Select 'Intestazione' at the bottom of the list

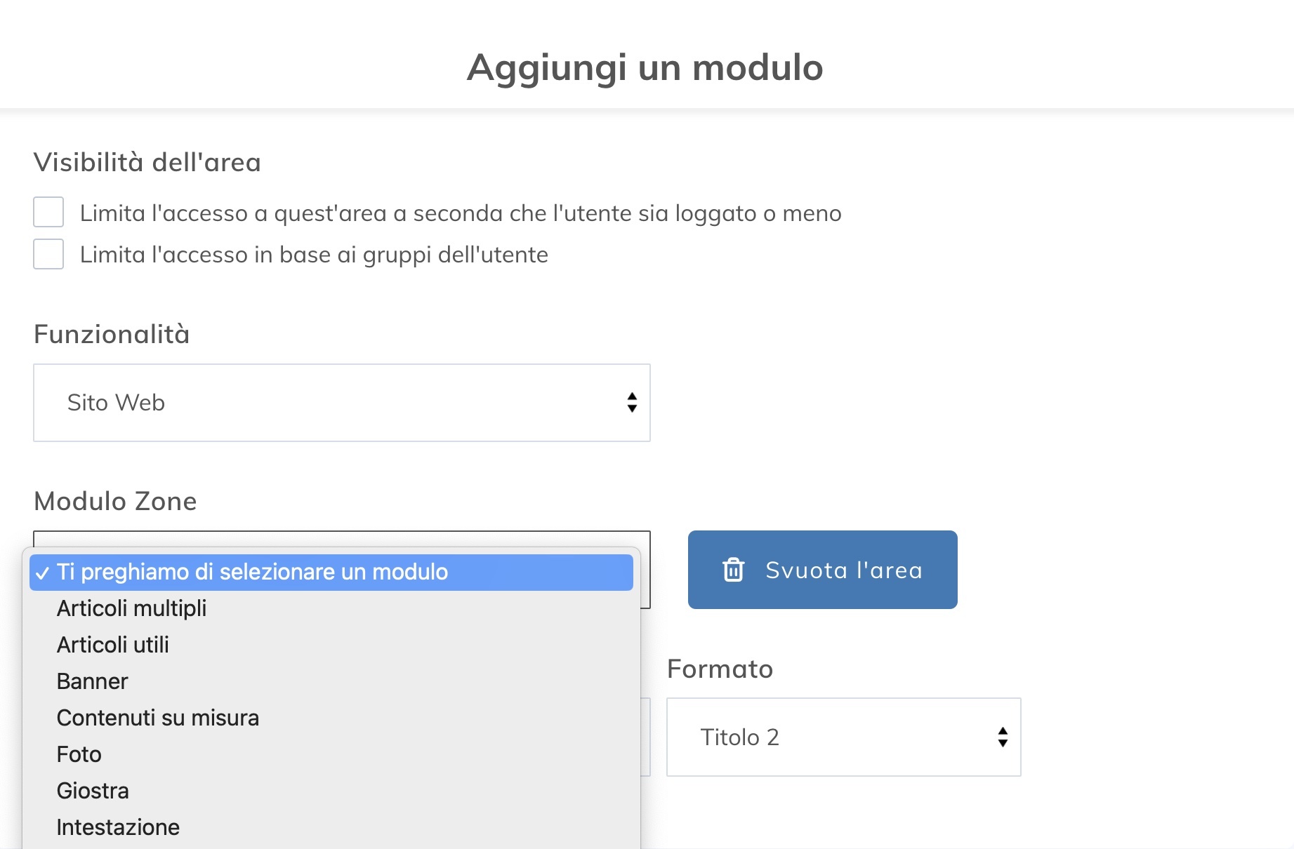(118, 827)
